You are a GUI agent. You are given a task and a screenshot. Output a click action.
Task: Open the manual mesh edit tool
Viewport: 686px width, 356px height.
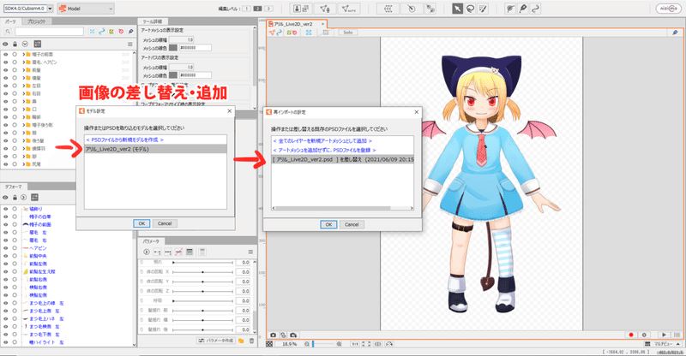click(325, 9)
